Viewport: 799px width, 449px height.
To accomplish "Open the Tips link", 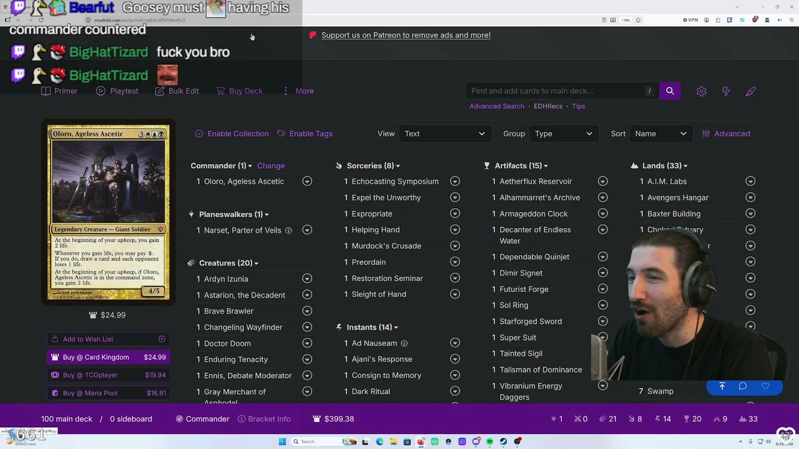I will click(x=579, y=106).
